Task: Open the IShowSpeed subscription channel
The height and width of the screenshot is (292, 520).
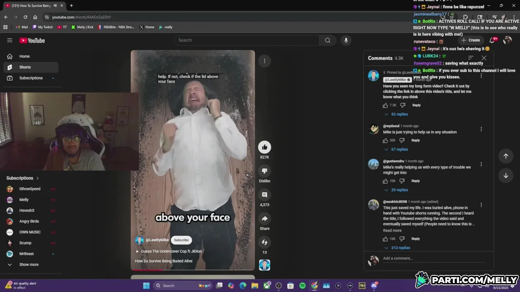Action: tap(31, 189)
